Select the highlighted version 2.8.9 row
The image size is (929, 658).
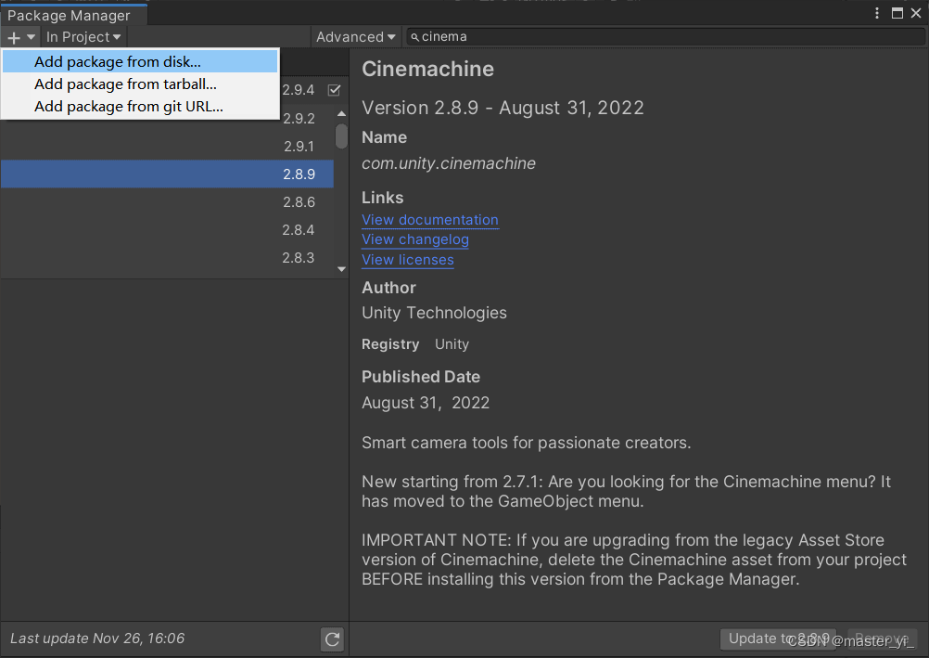click(x=167, y=174)
